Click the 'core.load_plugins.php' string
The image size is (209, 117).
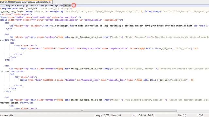click(x=55, y=9)
